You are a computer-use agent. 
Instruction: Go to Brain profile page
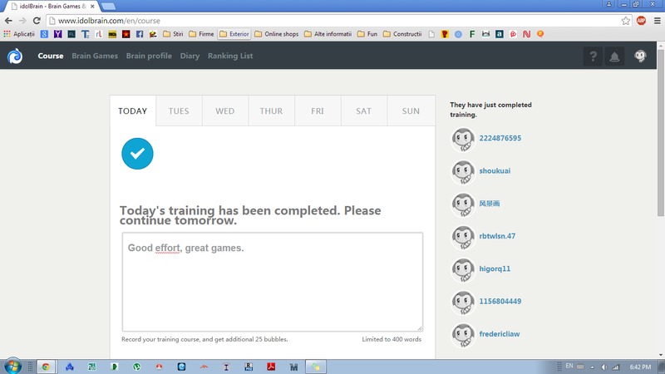pyautogui.click(x=149, y=57)
